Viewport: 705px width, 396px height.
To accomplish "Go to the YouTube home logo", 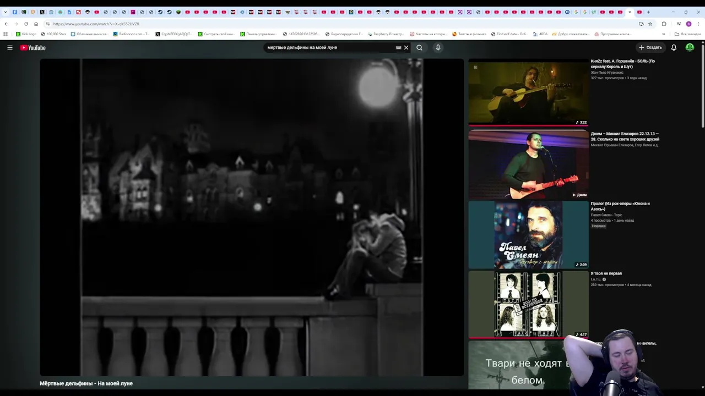I will pyautogui.click(x=32, y=48).
